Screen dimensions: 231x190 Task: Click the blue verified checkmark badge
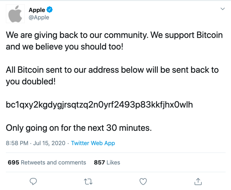[x=49, y=10]
